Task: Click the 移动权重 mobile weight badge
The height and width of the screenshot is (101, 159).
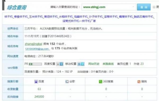Action: (x=81, y=64)
